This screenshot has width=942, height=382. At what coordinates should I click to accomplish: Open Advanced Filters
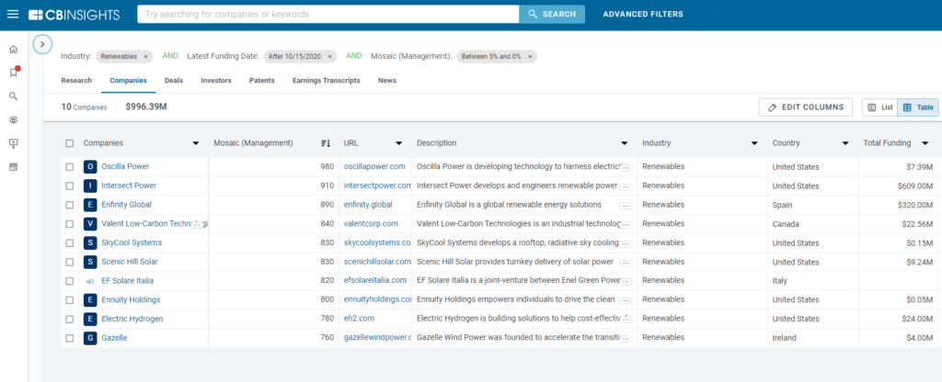click(x=643, y=15)
